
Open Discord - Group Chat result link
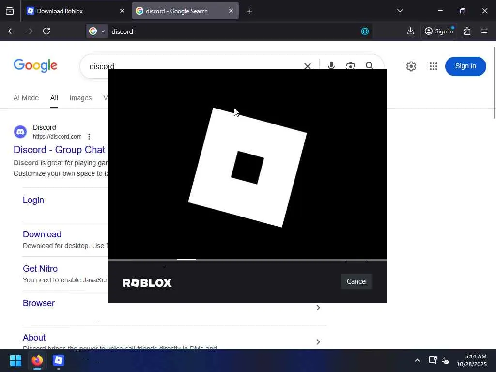pyautogui.click(x=61, y=150)
